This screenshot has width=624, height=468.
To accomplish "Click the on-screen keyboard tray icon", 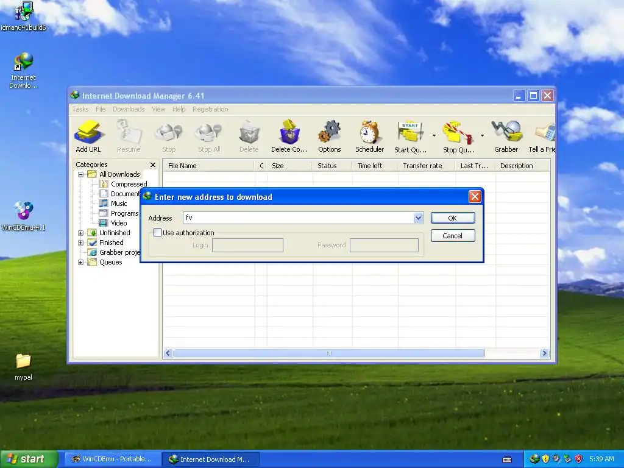I will tap(507, 459).
